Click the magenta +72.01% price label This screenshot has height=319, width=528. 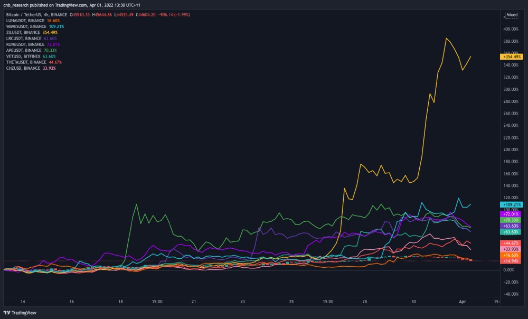[x=511, y=214]
